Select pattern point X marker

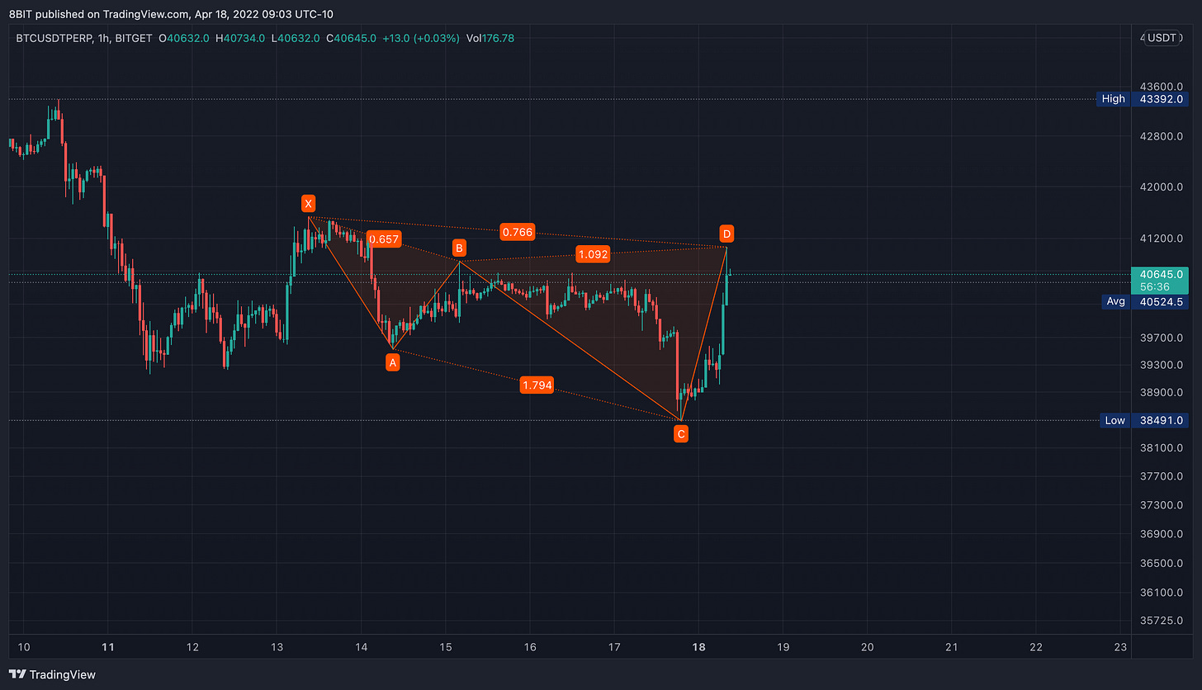[x=308, y=203]
